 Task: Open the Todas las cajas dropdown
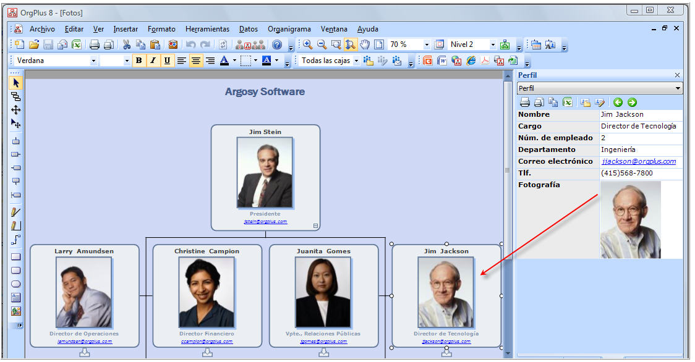click(x=356, y=61)
